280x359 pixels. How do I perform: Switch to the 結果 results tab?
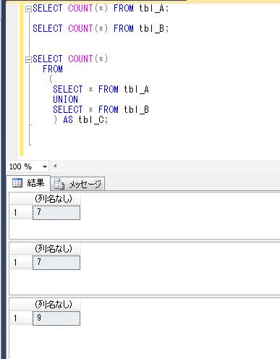(28, 183)
